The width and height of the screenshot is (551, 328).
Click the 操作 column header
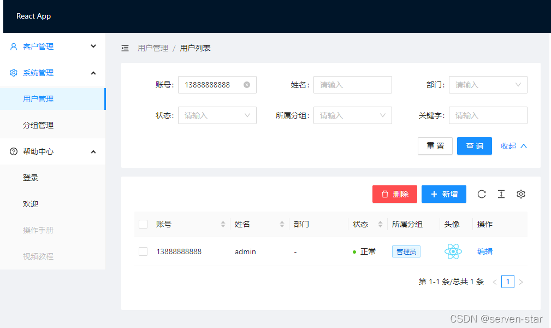pos(485,224)
